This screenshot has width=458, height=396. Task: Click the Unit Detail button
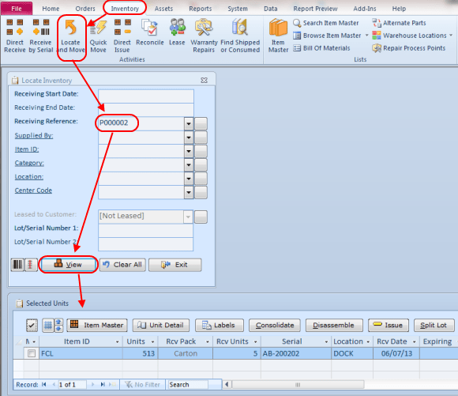[161, 325]
